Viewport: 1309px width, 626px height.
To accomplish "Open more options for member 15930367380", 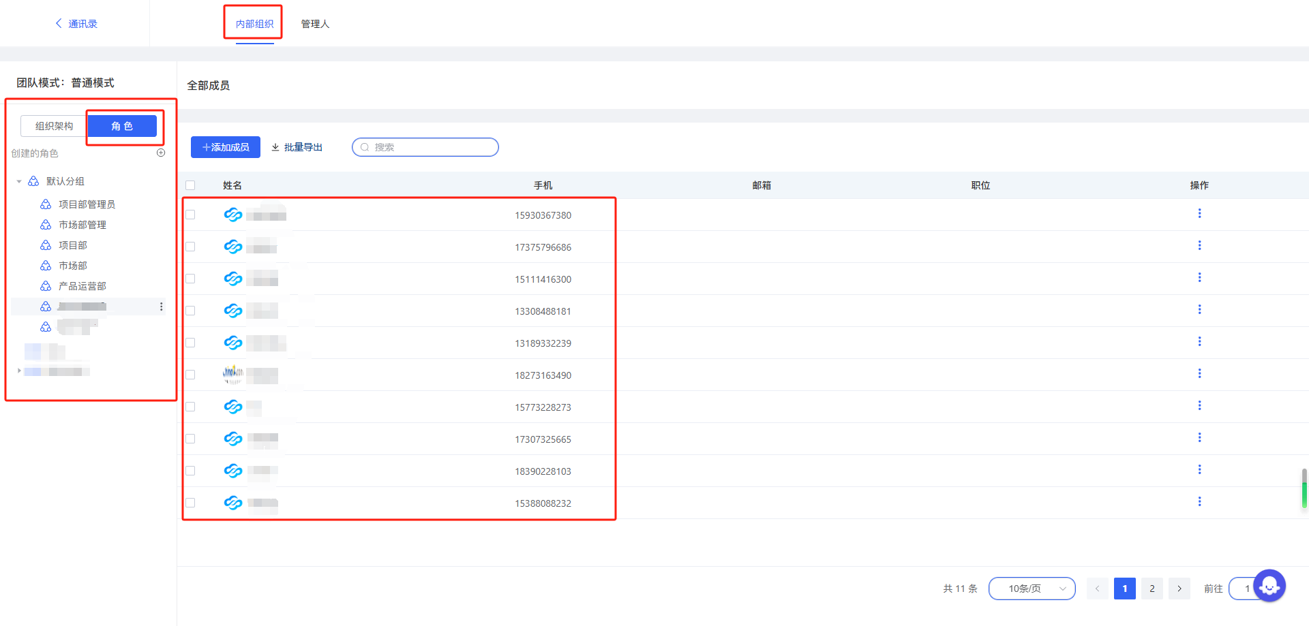I will tap(1199, 214).
